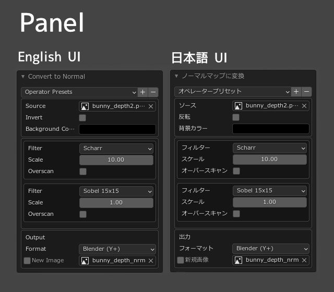This screenshot has height=292, width=334.
Task: Click the English Scale 10.00 field
Action: pyautogui.click(x=116, y=160)
